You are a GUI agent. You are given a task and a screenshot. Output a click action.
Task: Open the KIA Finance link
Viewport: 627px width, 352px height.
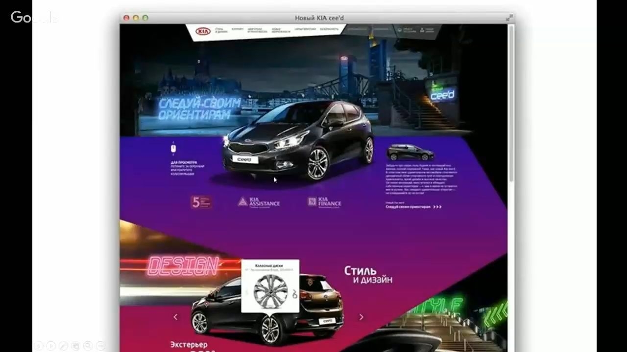pyautogui.click(x=324, y=202)
